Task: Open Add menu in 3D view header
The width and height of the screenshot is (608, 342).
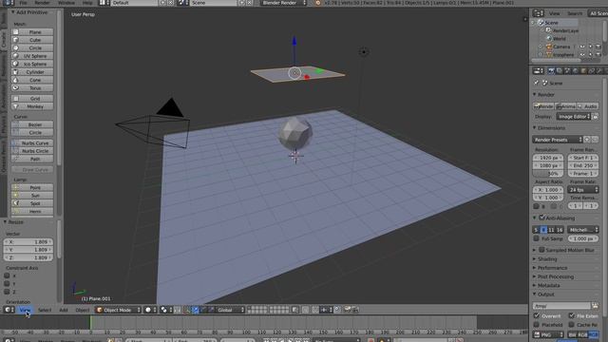Action: pyautogui.click(x=64, y=310)
